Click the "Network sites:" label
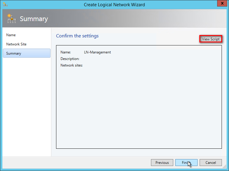Screen dimensions: 229x171 [71, 65]
